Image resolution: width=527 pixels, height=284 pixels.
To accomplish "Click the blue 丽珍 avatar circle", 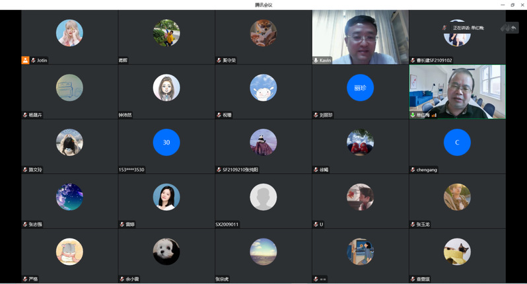I will [x=360, y=88].
